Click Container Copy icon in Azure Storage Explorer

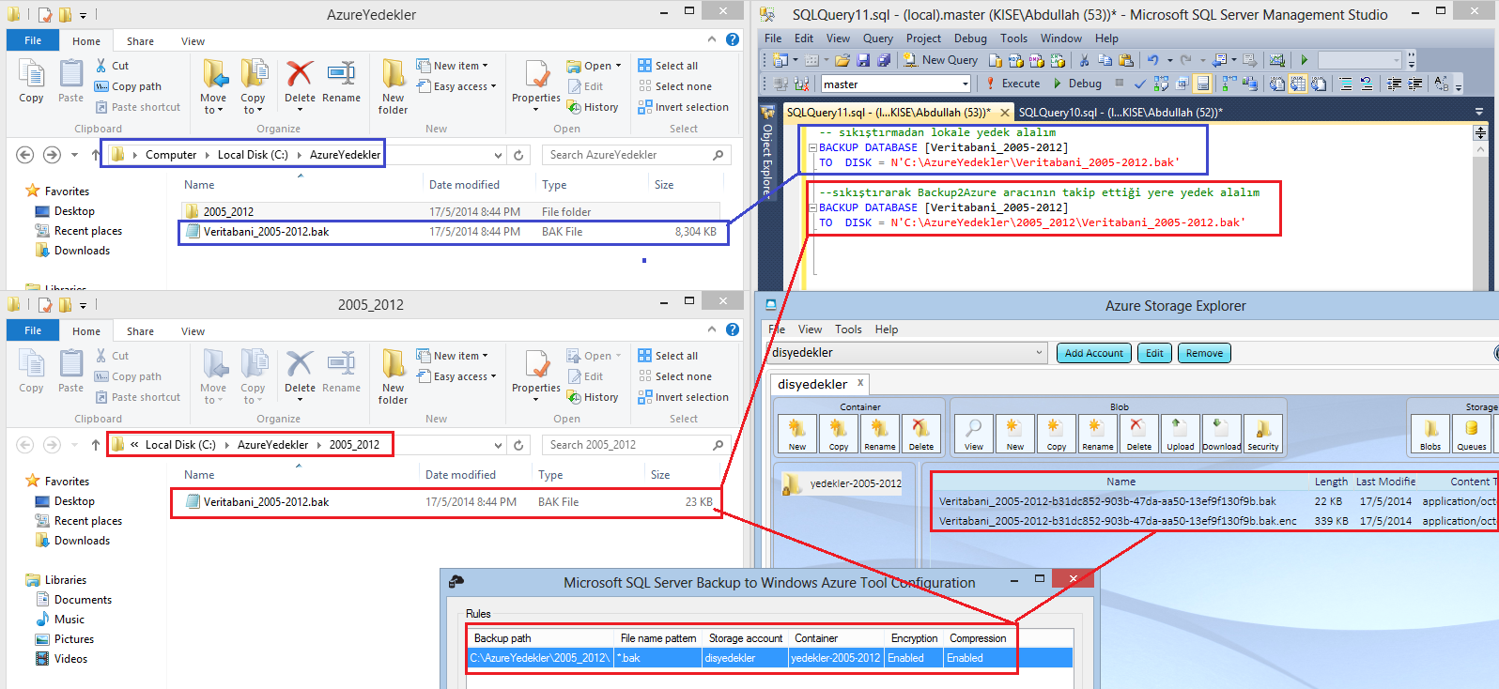click(839, 434)
